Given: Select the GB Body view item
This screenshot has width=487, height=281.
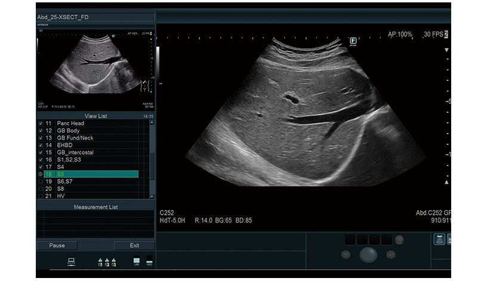Looking at the screenshot, I should click(x=68, y=131).
